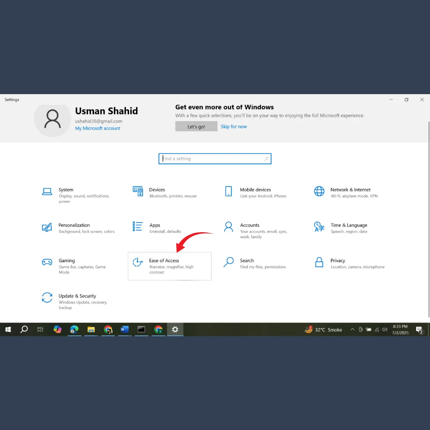Open Ease of Access settings
The image size is (430, 430).
click(169, 266)
